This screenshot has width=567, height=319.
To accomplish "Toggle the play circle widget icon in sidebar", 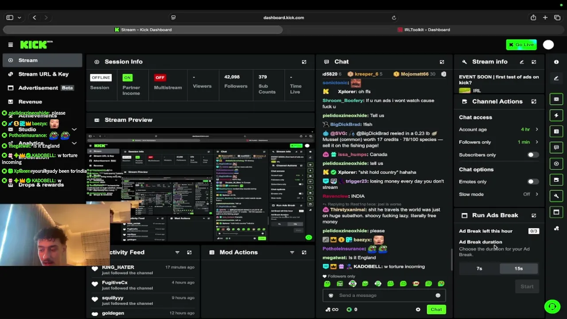I will pyautogui.click(x=556, y=163).
